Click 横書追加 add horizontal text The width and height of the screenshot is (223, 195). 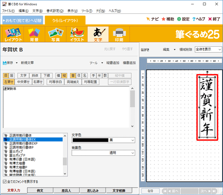pyautogui.click(x=129, y=63)
